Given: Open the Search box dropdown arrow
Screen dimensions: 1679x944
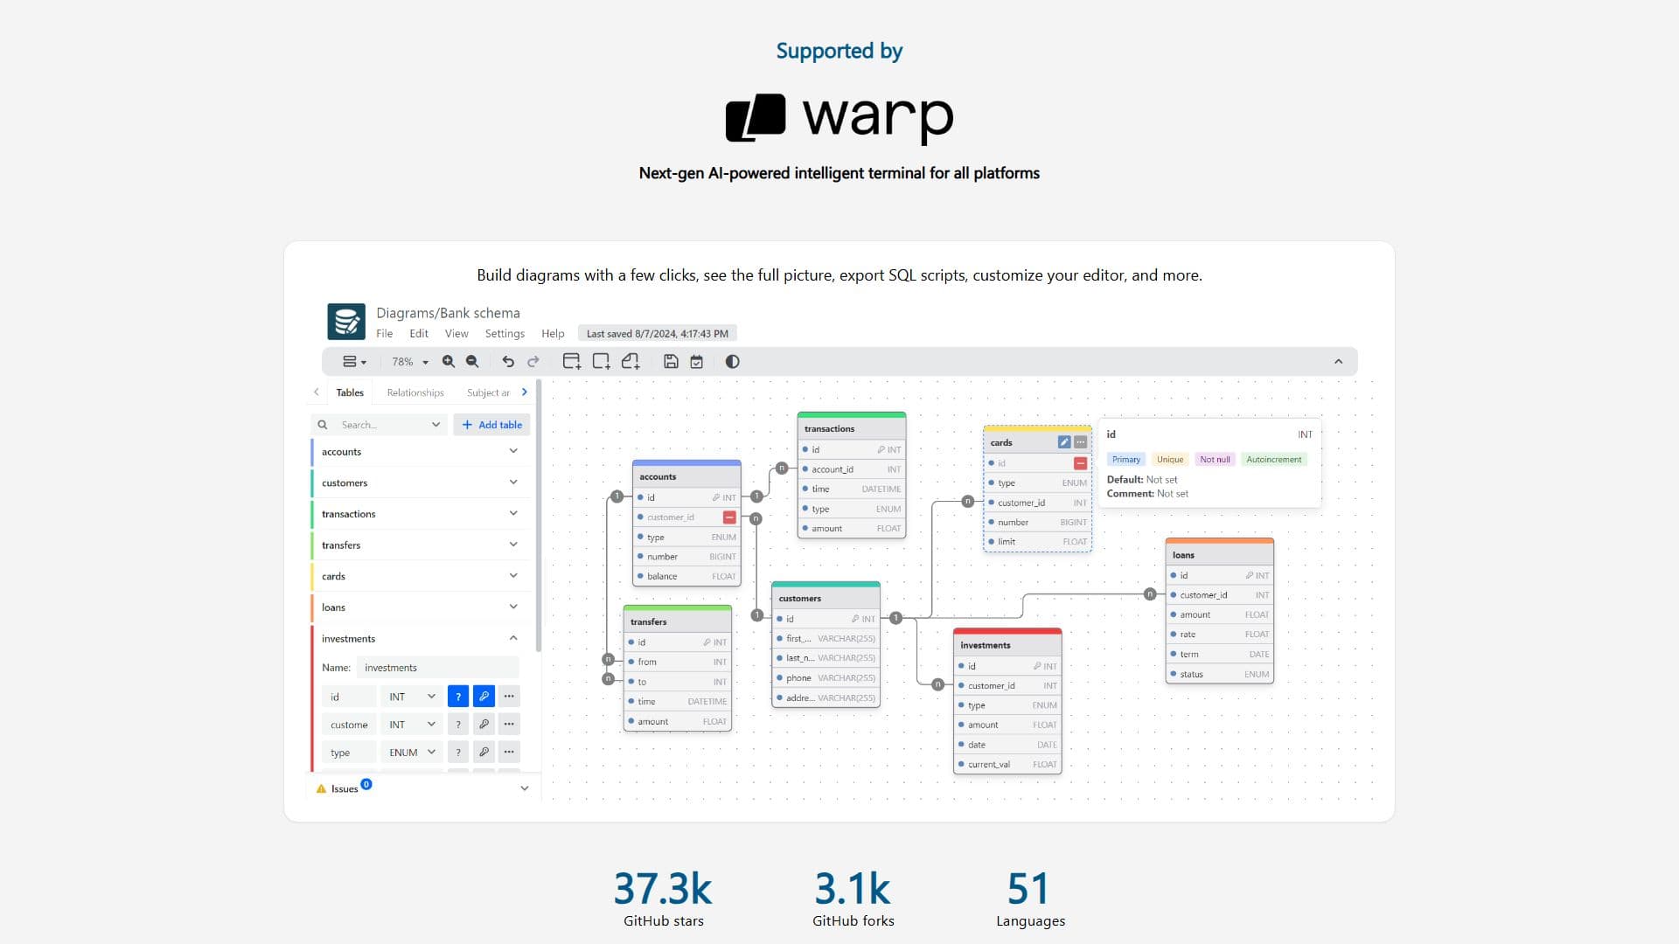Looking at the screenshot, I should 435,425.
